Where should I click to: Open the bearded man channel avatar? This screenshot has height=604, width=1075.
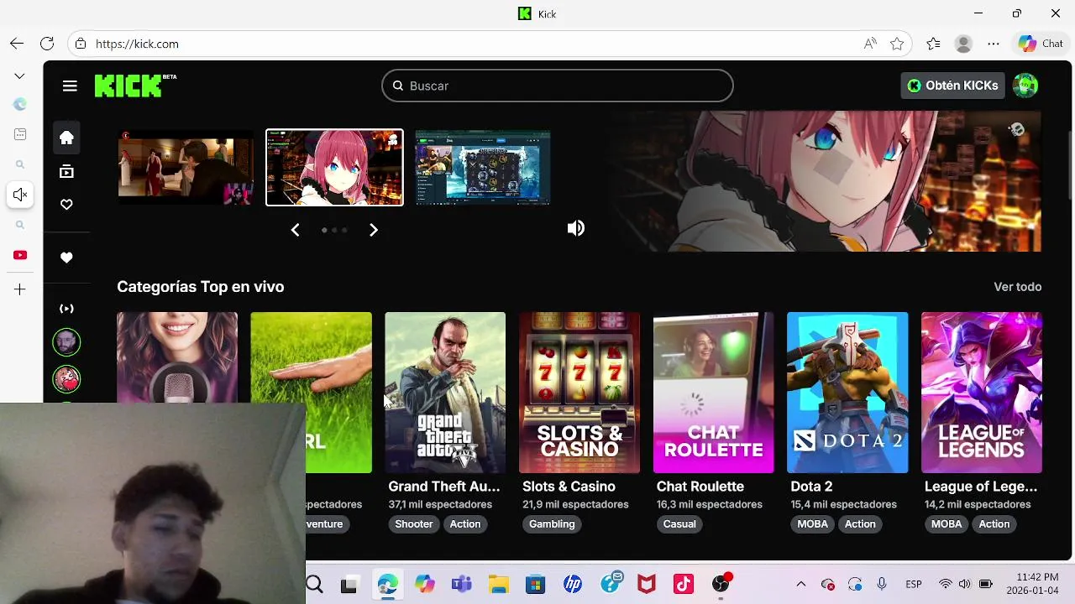coord(66,342)
